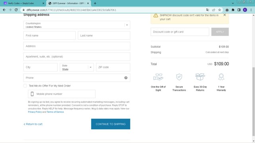Click the phone help question icon
255x143 pixels.
pos(126,78)
